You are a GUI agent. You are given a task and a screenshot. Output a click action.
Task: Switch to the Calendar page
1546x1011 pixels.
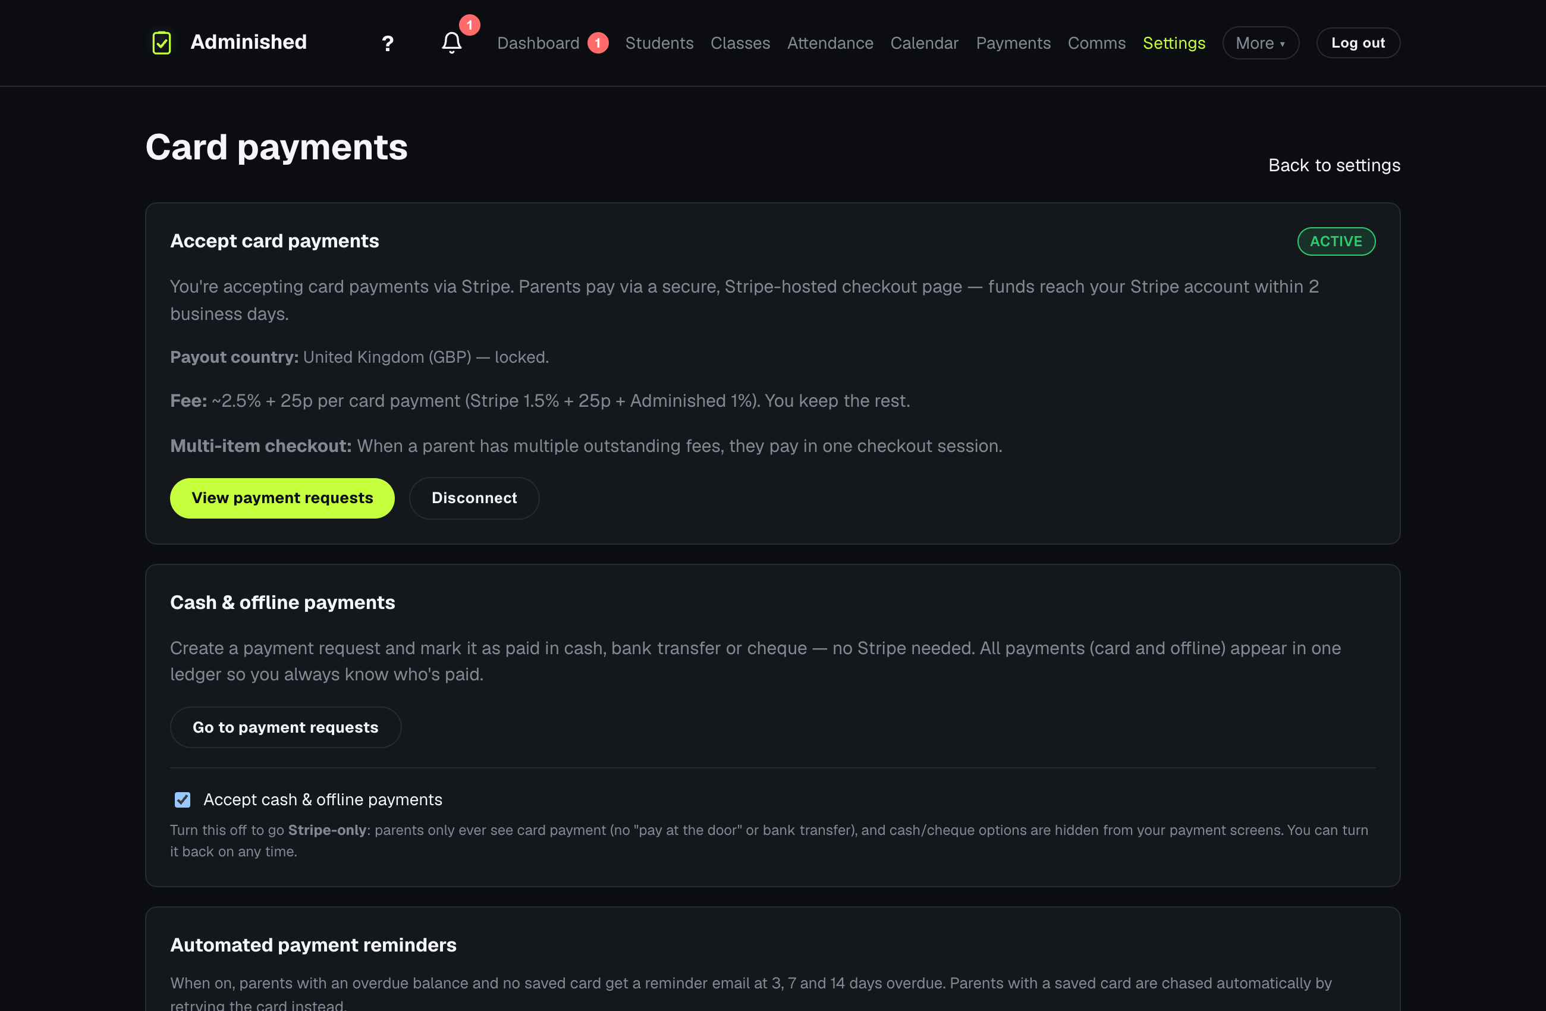[923, 43]
